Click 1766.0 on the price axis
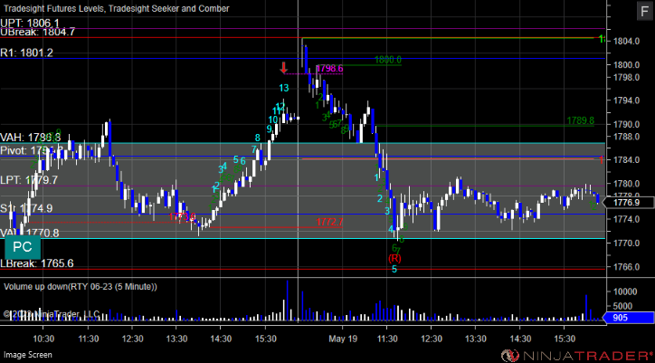The image size is (655, 363). click(x=625, y=267)
